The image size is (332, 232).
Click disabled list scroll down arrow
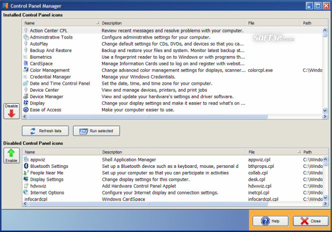(325, 198)
